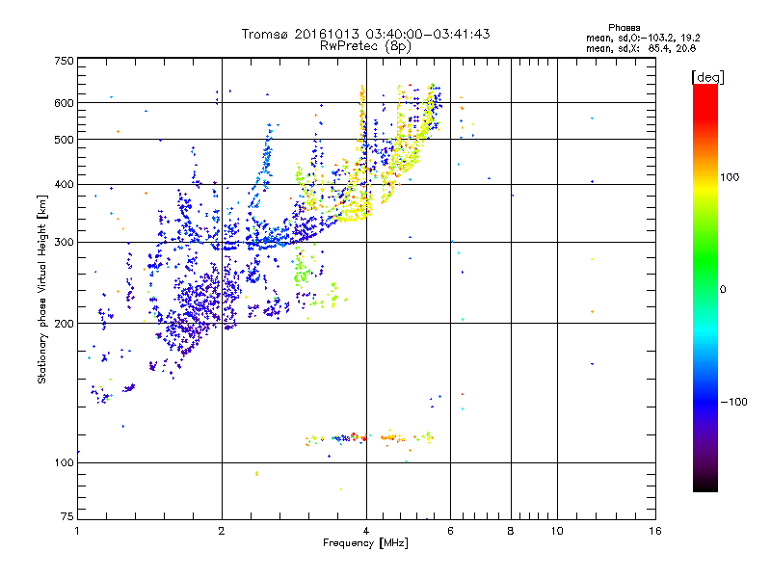Viewport: 771px width, 578px height.
Task: Click the '300' y-axis tick label
Action: [x=64, y=242]
